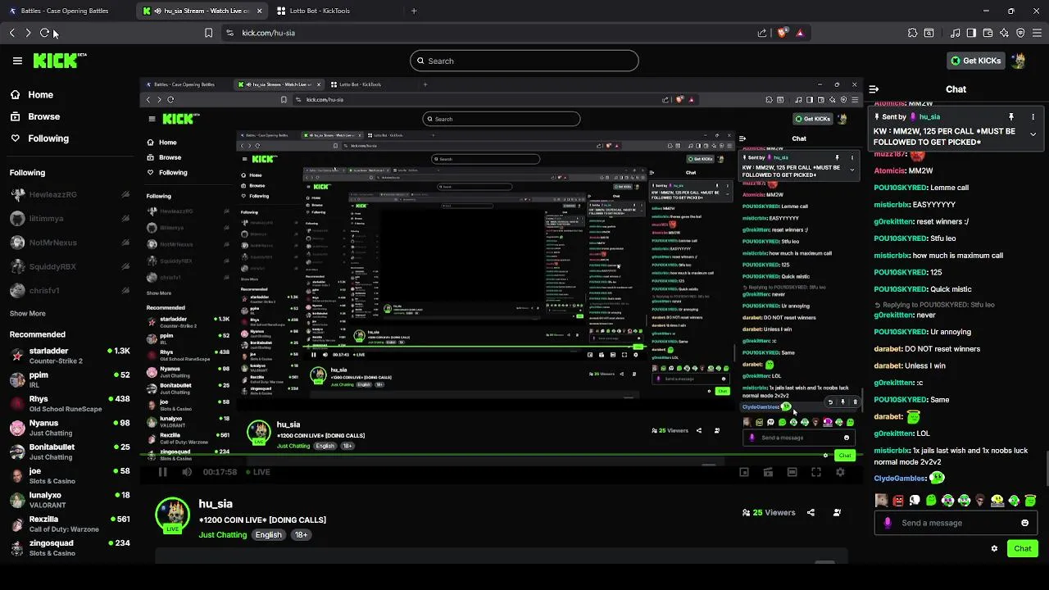1049x590 pixels.
Task: Toggle the browser sidebar panel
Action: 971,33
